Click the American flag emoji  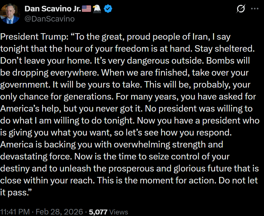point(86,9)
